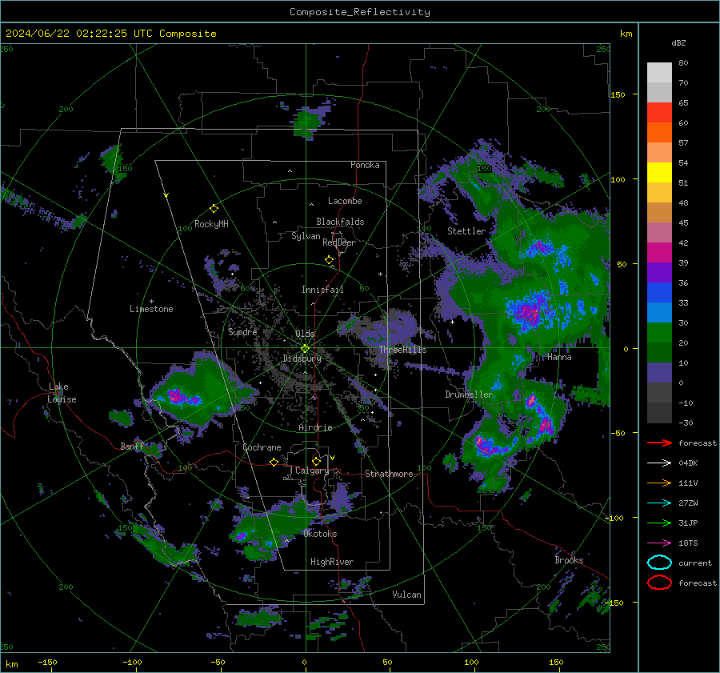
Task: Click the Stettler label
Action: tap(466, 231)
